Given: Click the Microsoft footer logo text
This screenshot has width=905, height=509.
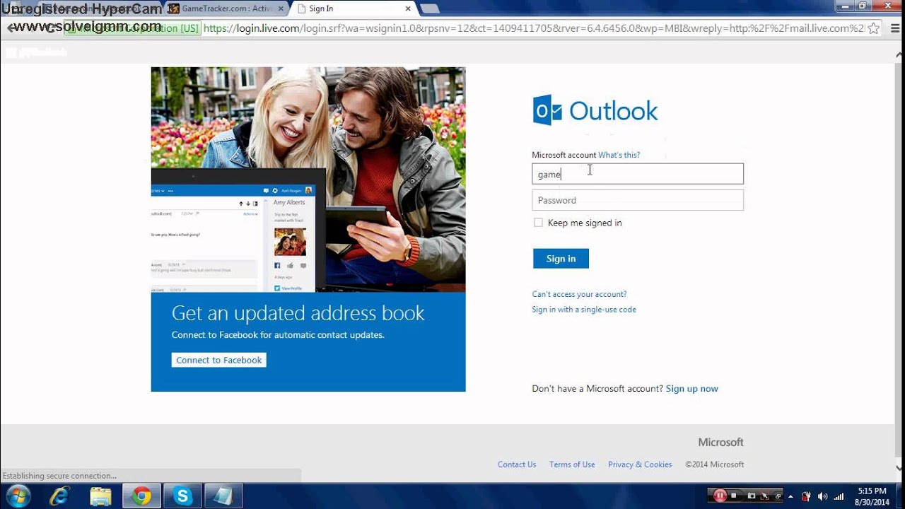Looking at the screenshot, I should (x=720, y=442).
